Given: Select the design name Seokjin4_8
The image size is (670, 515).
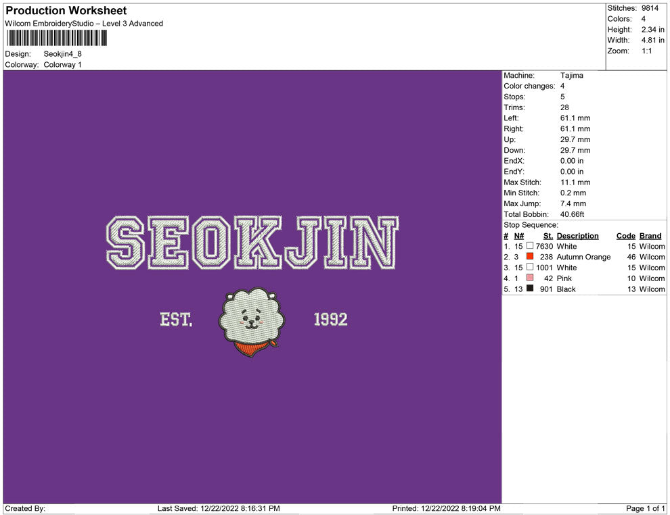Looking at the screenshot, I should coord(62,53).
